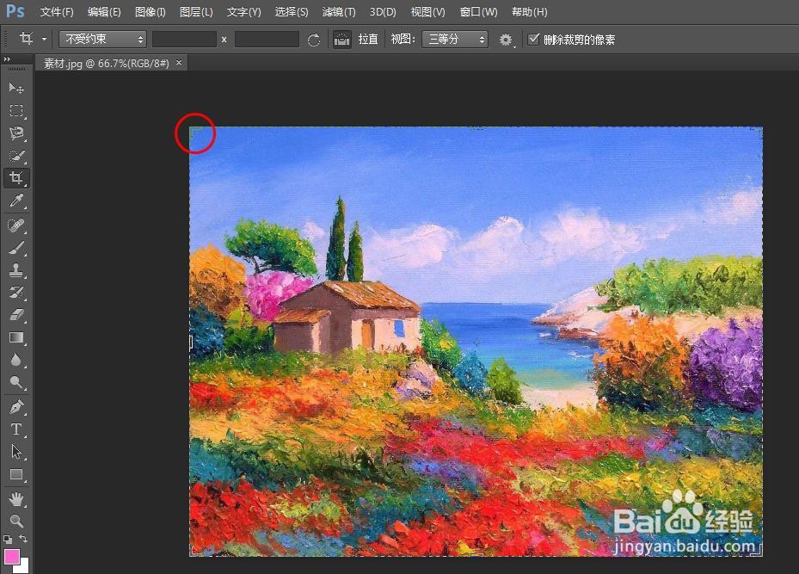Open the crop tool preset picker arrow

(45, 40)
